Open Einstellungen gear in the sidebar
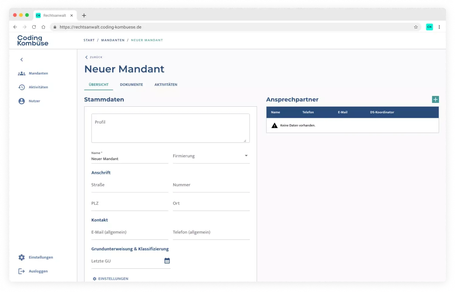The image size is (455, 292). (22, 257)
